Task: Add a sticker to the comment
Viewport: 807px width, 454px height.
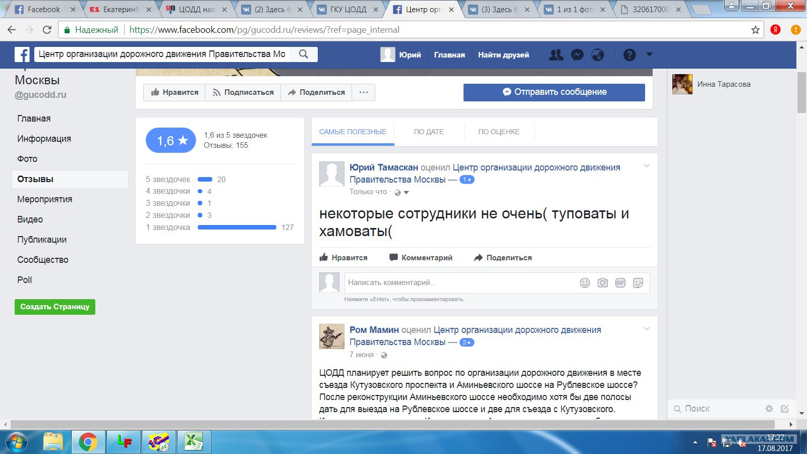Action: point(638,283)
